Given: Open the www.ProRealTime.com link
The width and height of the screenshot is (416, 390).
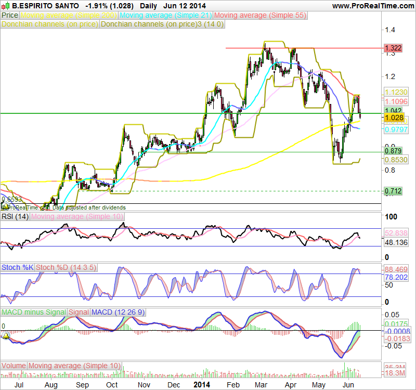Looking at the screenshot, I should coord(373,6).
